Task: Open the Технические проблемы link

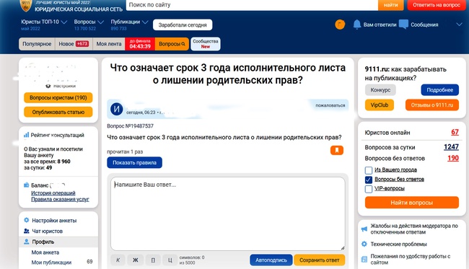Action: tap(398, 244)
